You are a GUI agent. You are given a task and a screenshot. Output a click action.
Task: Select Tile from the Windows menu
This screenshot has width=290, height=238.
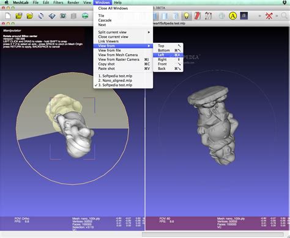123,16
